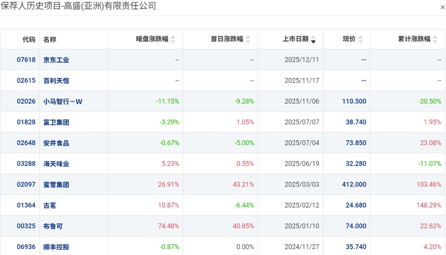Click current price 412.000
The height and width of the screenshot is (255, 446).
click(354, 184)
